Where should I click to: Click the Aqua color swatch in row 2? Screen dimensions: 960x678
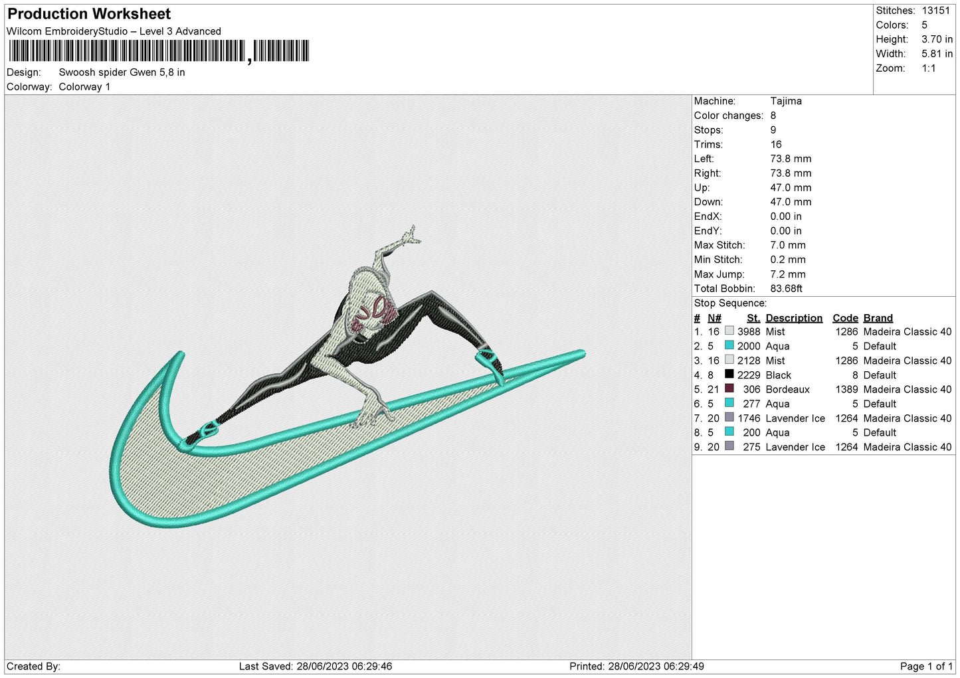click(729, 345)
